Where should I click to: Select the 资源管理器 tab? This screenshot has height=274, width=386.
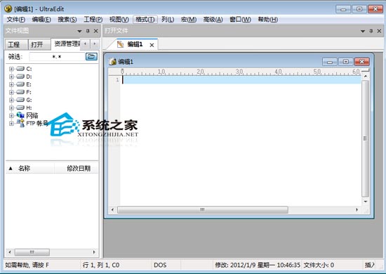coord(66,44)
